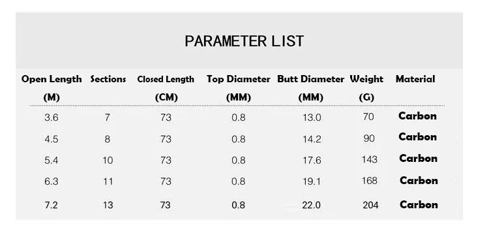Click the PARAMETER LIST title

pyautogui.click(x=244, y=41)
